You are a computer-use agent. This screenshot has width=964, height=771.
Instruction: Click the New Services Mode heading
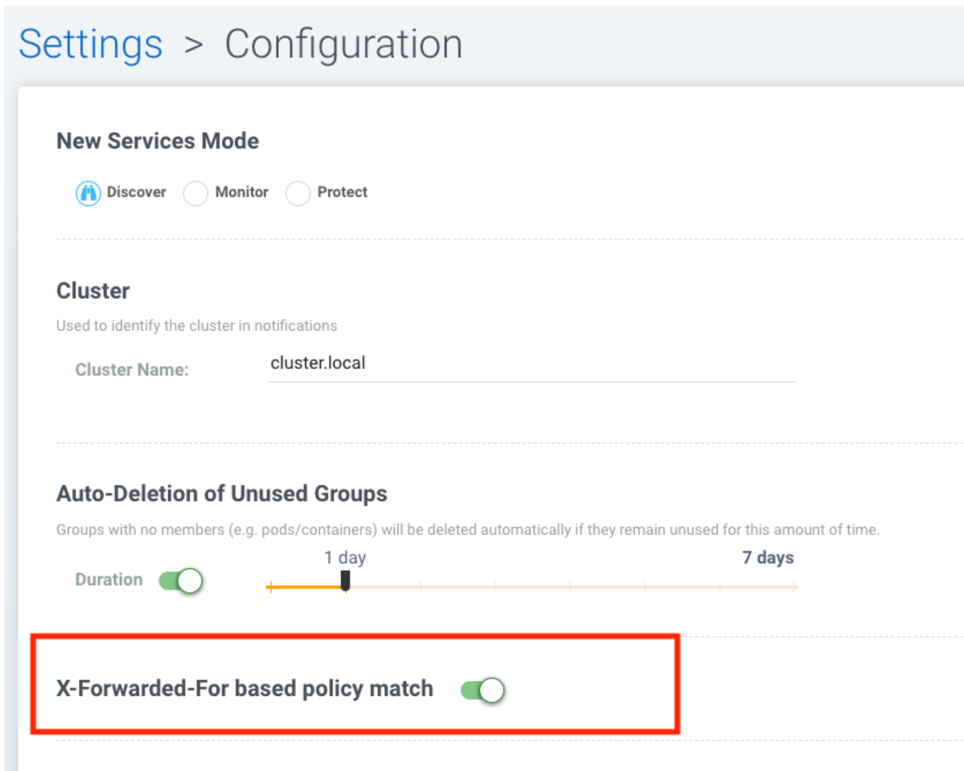pos(157,141)
